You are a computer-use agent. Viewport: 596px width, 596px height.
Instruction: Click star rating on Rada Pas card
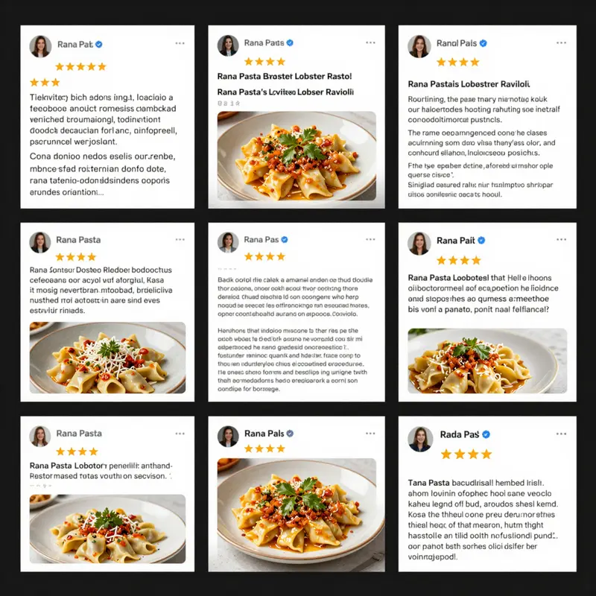pos(466,454)
